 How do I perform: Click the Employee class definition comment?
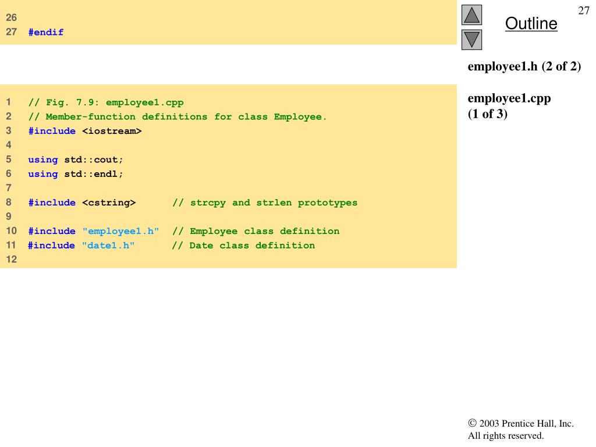256,231
